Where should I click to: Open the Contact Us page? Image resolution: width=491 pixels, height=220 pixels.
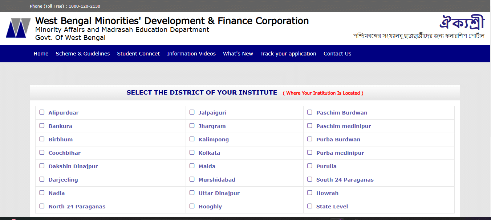(x=337, y=54)
